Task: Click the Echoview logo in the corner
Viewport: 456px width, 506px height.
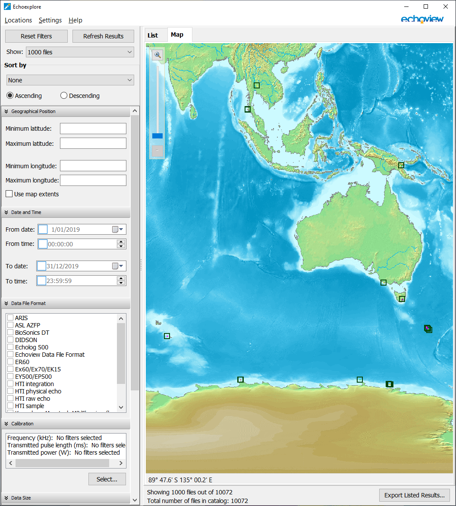Action: coord(422,19)
